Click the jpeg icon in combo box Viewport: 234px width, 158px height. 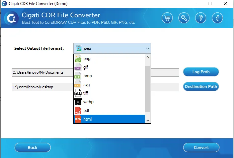(x=78, y=48)
